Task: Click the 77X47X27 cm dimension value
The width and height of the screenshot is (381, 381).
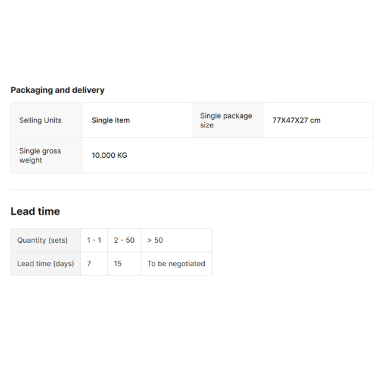Action: pos(296,120)
